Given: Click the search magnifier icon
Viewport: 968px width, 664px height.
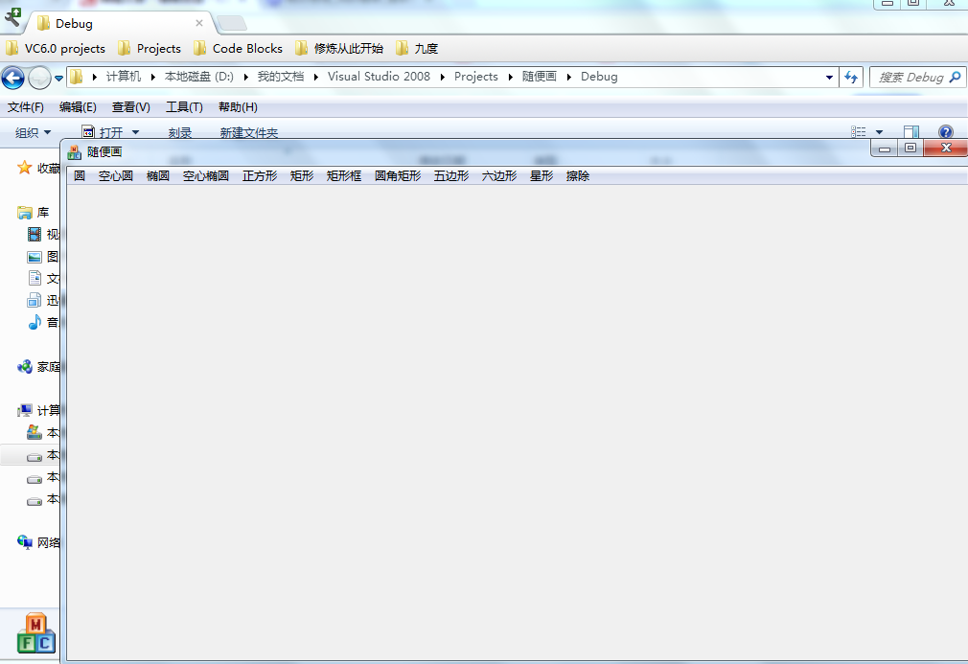Looking at the screenshot, I should 955,78.
